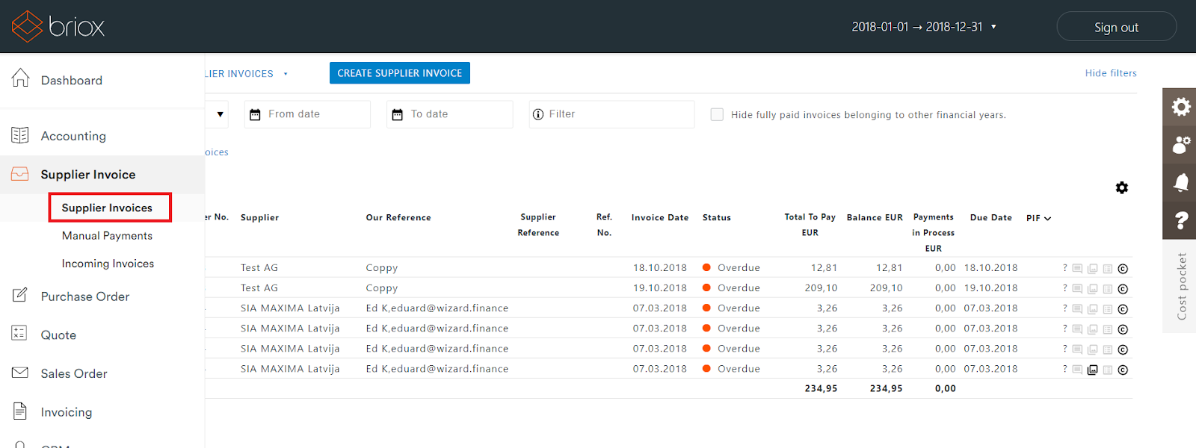Click the Sign out button
Viewport: 1196px width, 448px height.
pyautogui.click(x=1117, y=27)
